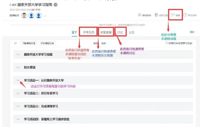Expand 学习活动四 chapter chevron
The width and height of the screenshot is (210, 127).
[18, 119]
